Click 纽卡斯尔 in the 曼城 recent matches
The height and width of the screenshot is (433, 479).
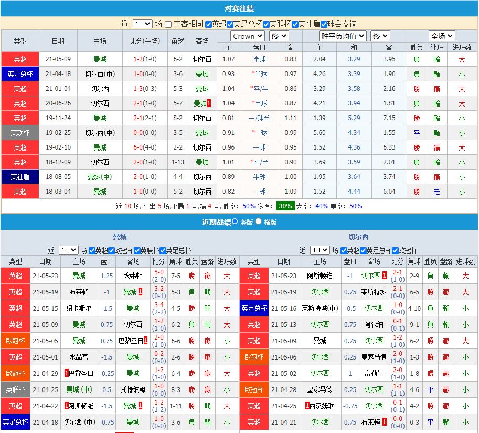(79, 308)
